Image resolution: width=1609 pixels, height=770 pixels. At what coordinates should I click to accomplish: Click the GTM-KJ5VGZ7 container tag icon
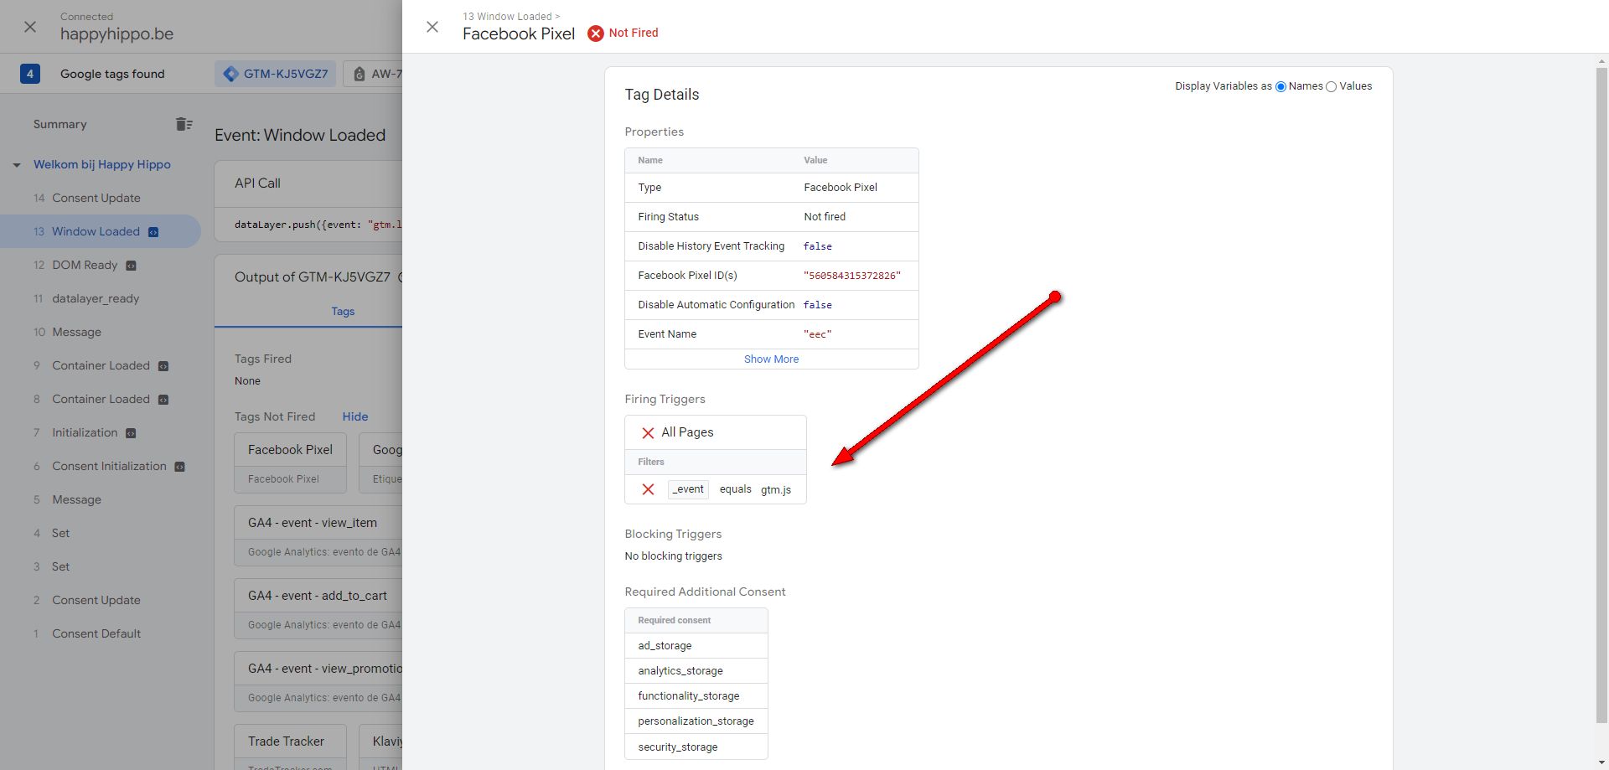[230, 74]
